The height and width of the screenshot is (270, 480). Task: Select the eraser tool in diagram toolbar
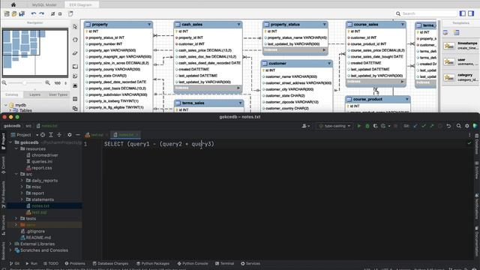[75, 53]
